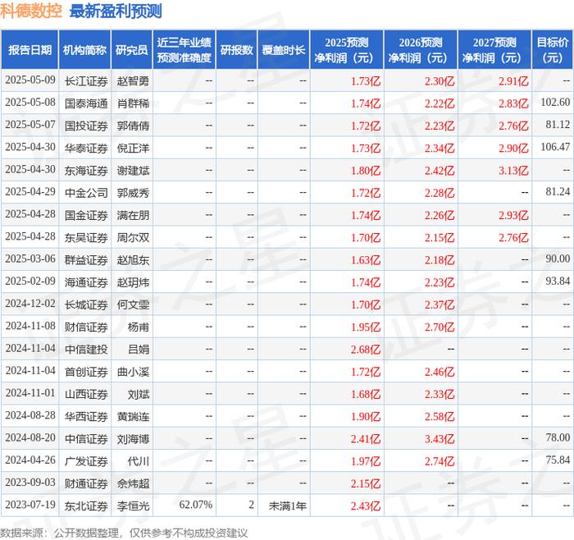Select the 首创证券 cell
The width and height of the screenshot is (574, 540).
(86, 373)
